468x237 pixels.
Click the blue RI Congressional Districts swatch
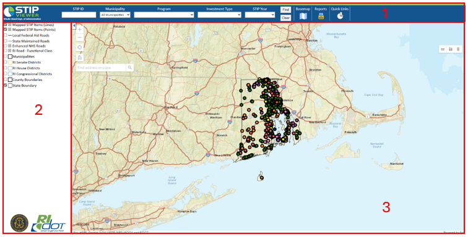[x=10, y=74]
